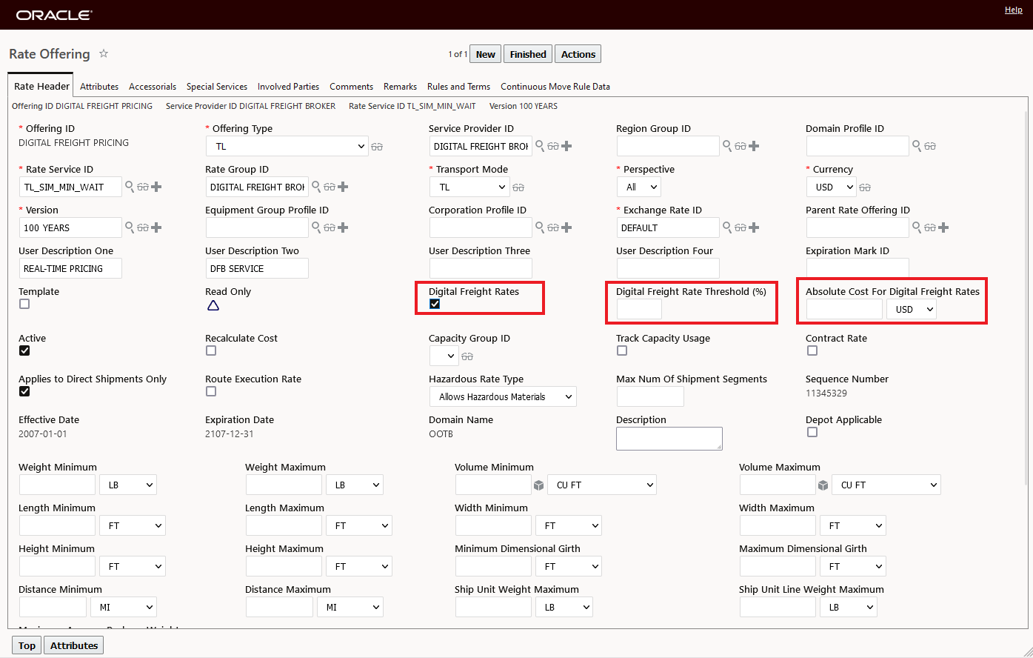Mark Rate Offering as favorite with star
Screen dimensions: 1033x658
[x=104, y=53]
